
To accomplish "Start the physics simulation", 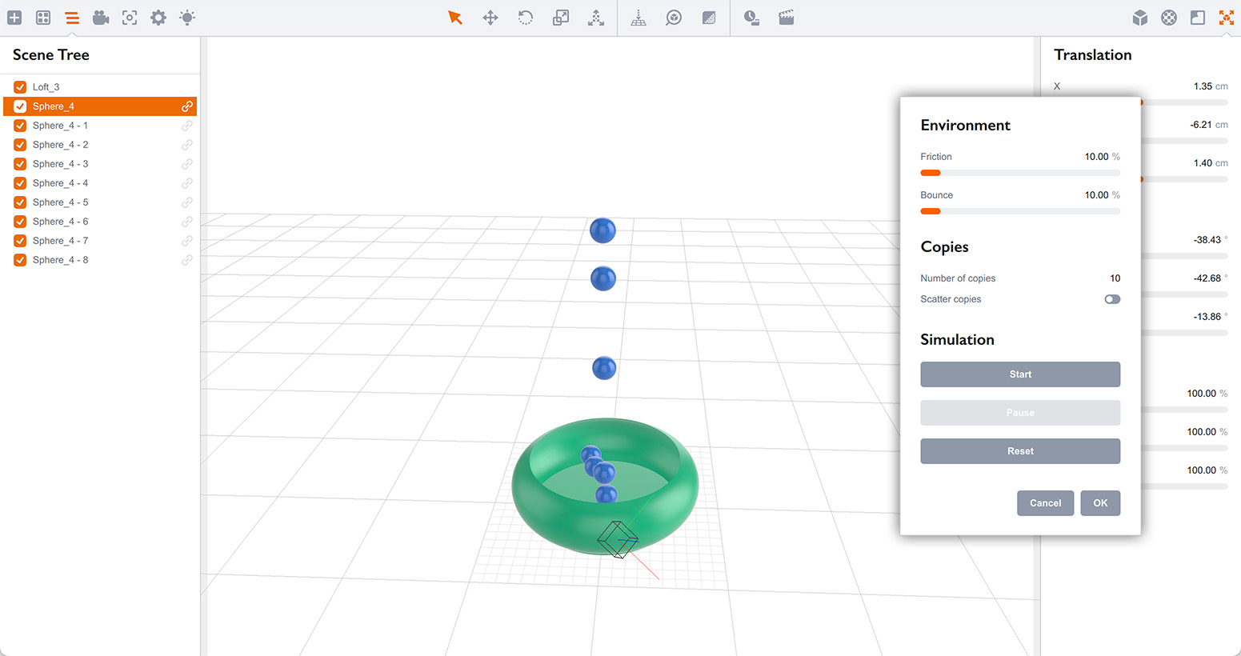I will (x=1020, y=374).
